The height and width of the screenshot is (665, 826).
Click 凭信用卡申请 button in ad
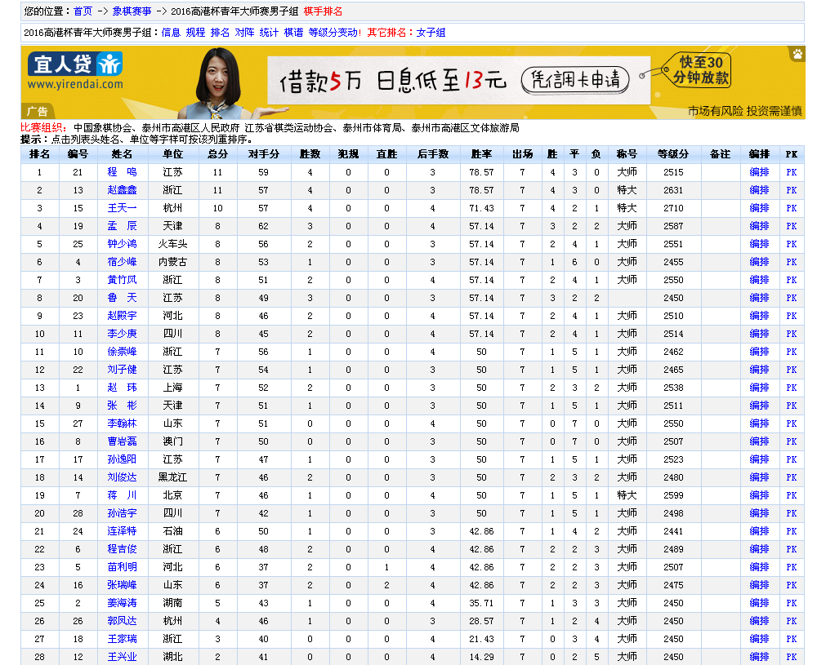(574, 80)
